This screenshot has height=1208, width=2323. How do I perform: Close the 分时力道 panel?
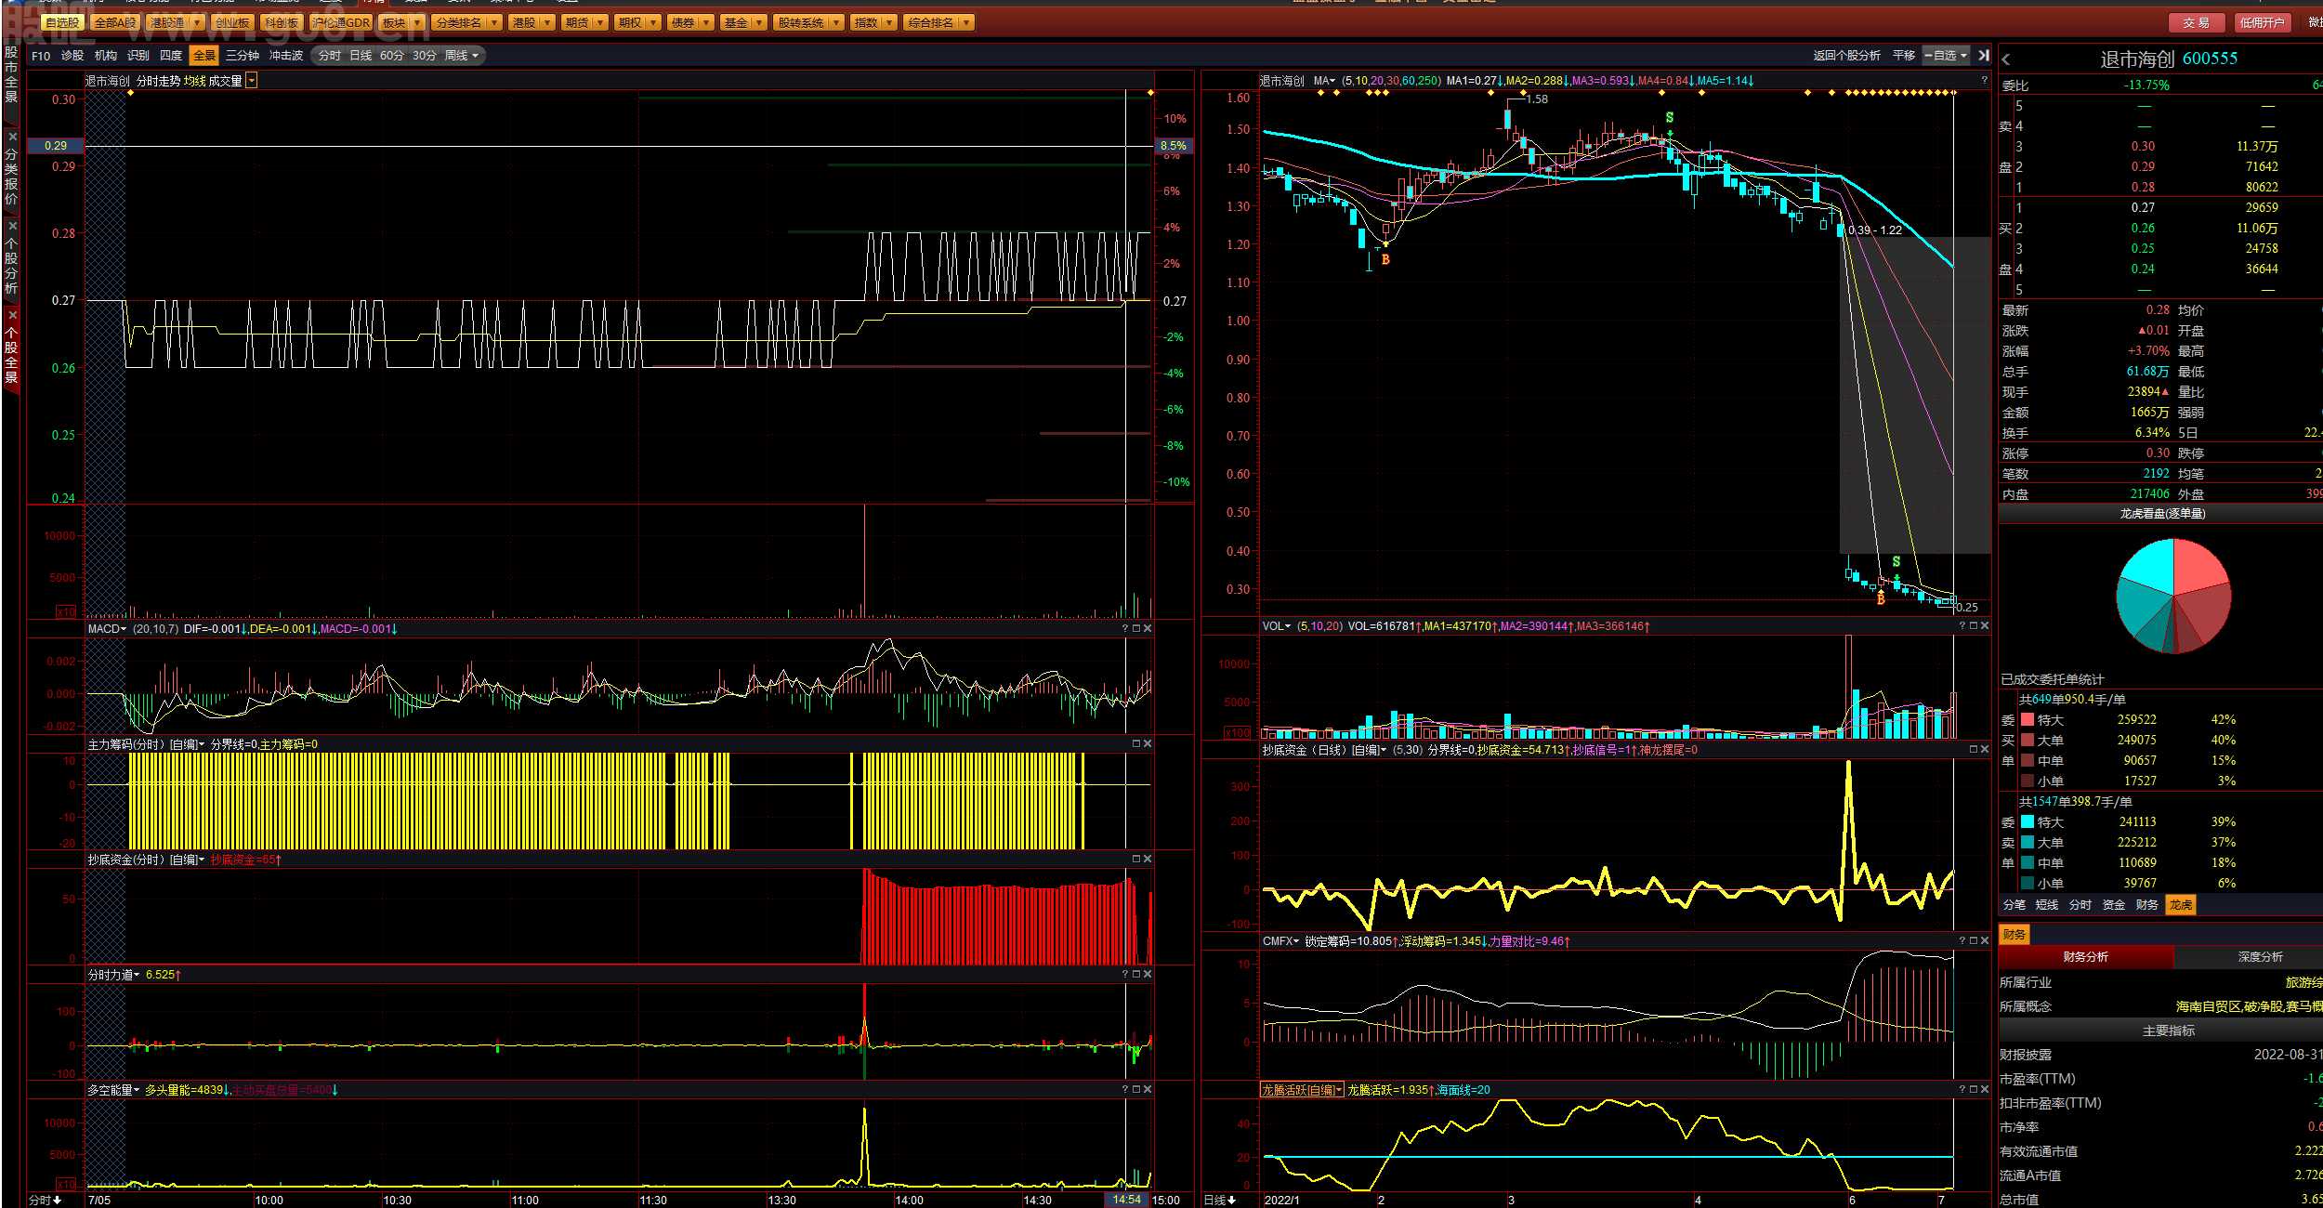tap(1148, 975)
